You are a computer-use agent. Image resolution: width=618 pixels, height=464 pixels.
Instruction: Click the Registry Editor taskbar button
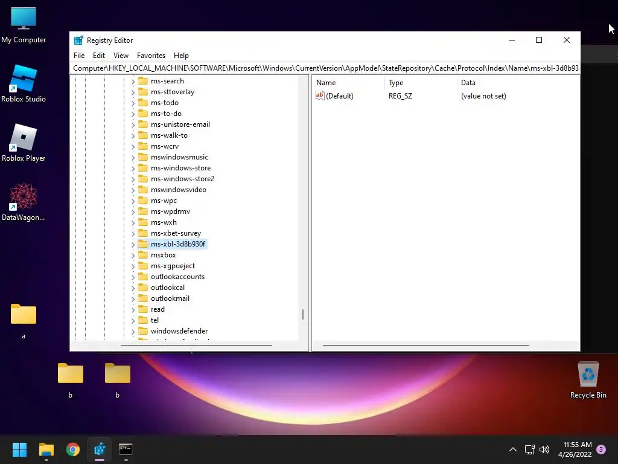click(100, 449)
